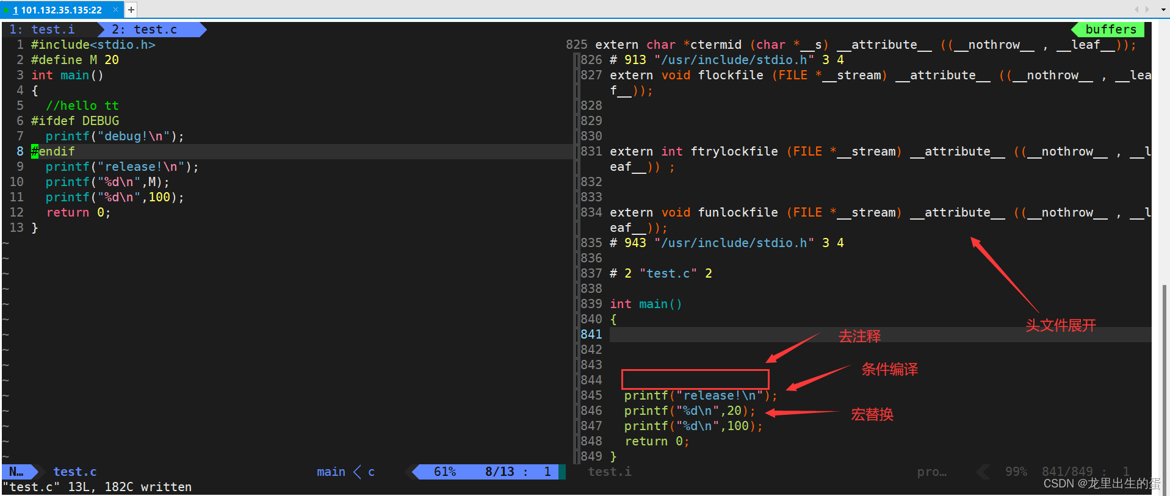Click printf("%d\n",20) on line 846
Screen dimensions: 1170x496
(690, 411)
